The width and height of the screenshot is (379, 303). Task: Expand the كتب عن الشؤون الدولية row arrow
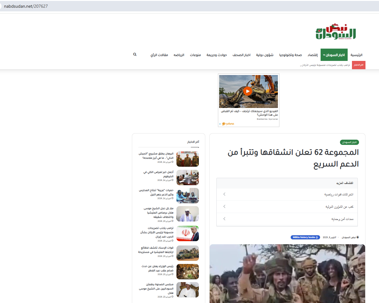coord(224,206)
